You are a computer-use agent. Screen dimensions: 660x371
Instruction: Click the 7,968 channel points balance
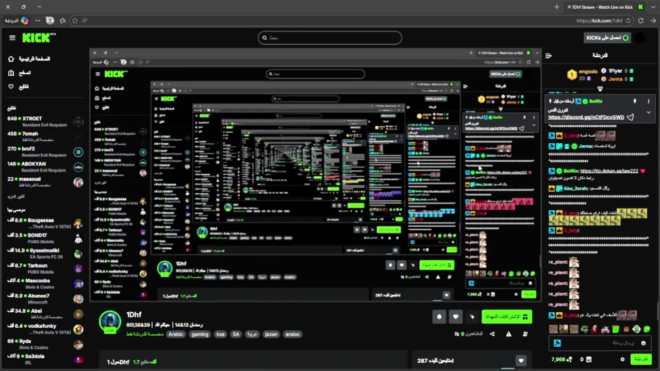click(561, 359)
